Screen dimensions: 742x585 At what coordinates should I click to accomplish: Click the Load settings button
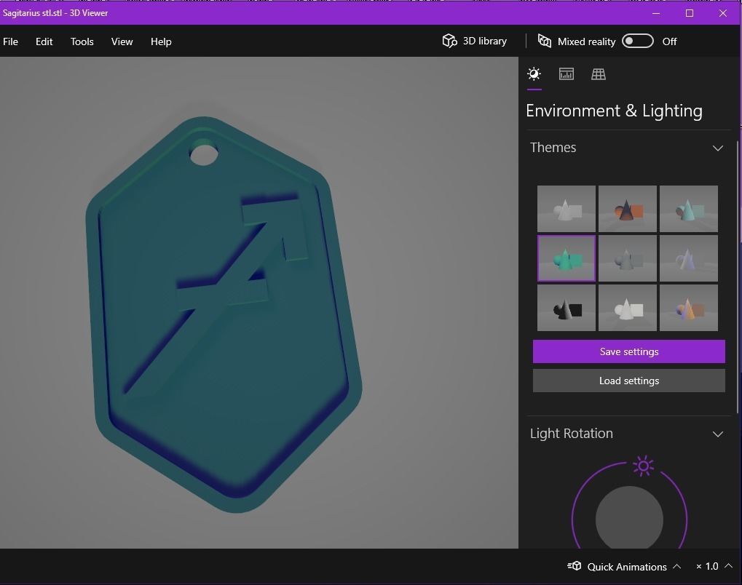pos(628,381)
